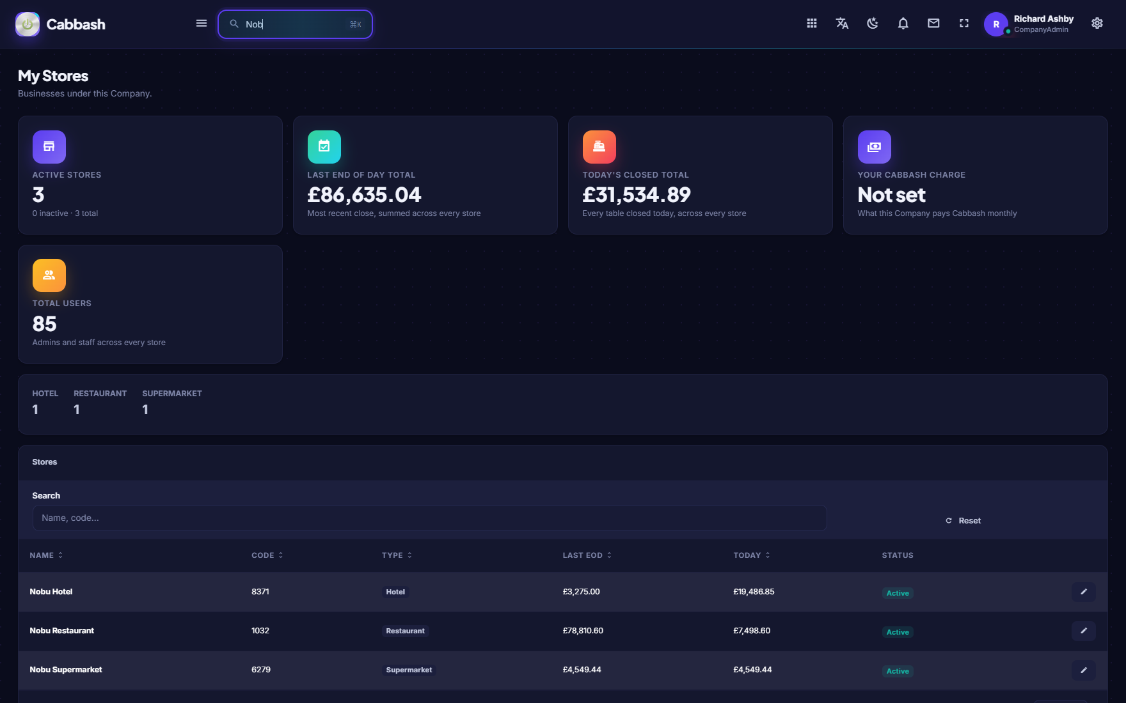Viewport: 1126px width, 703px height.
Task: Sort stores by Name column
Action: point(46,555)
